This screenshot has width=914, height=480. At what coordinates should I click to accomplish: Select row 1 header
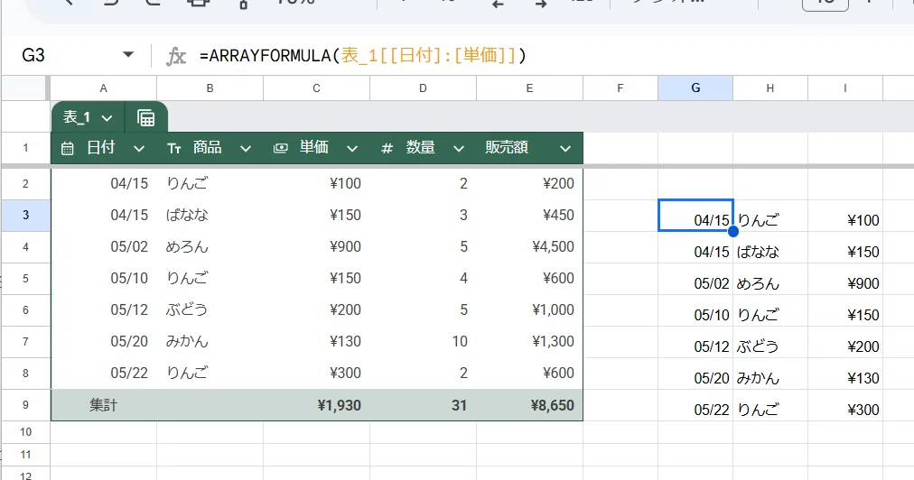(x=25, y=148)
